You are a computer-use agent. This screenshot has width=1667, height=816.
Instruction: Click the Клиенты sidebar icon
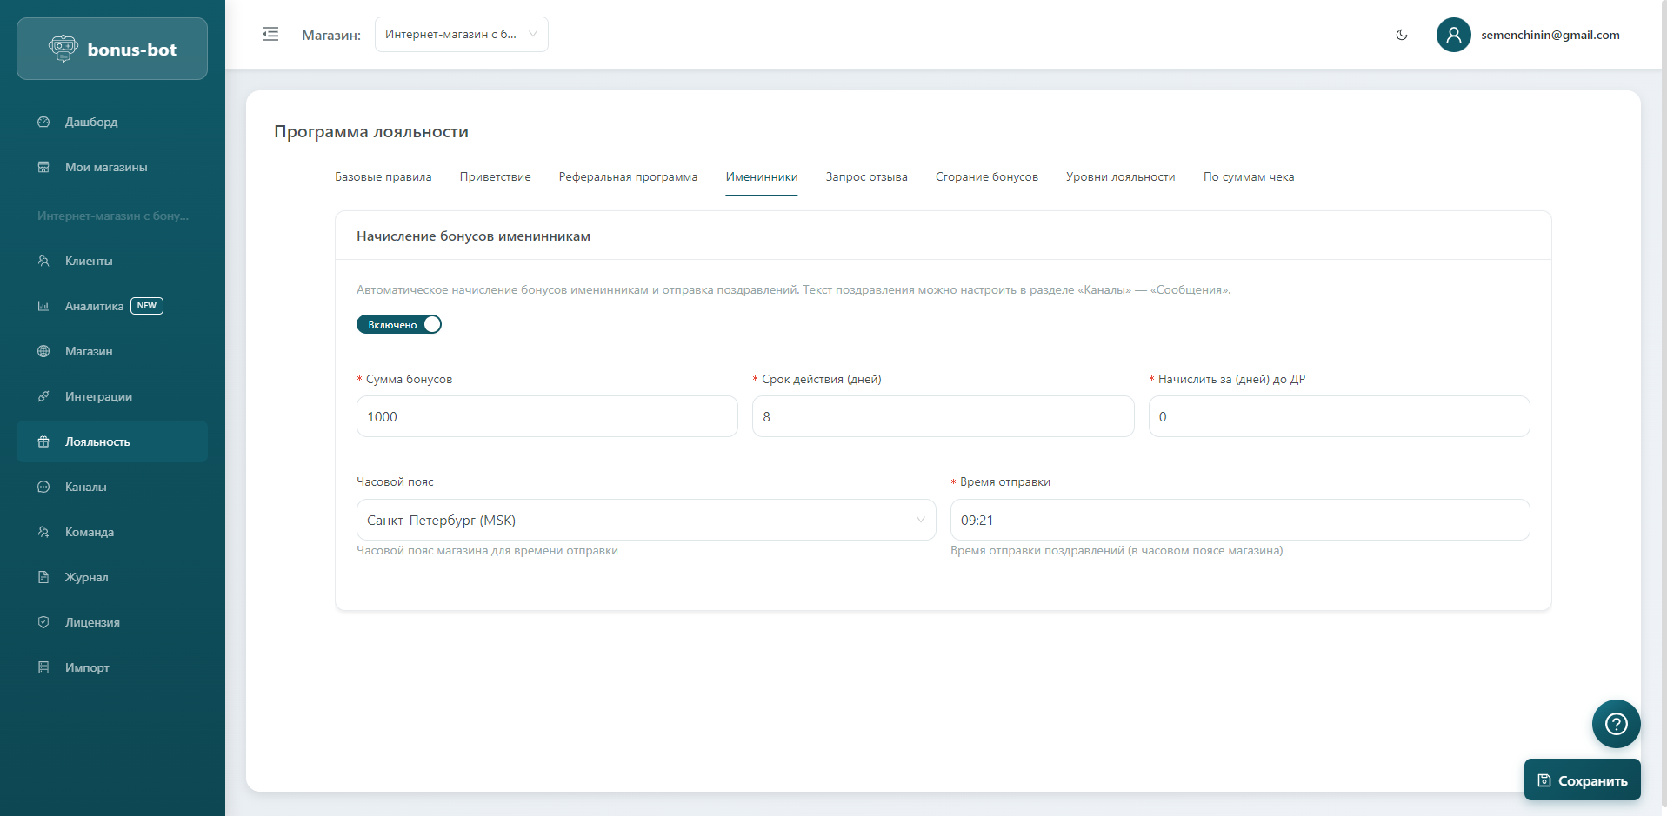(43, 261)
